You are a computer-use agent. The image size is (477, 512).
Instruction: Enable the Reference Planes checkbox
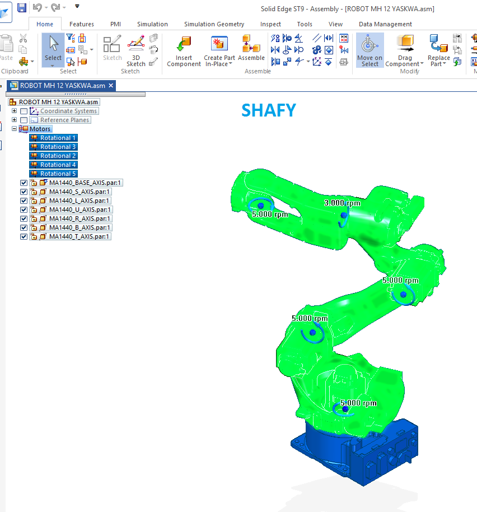[x=24, y=120]
